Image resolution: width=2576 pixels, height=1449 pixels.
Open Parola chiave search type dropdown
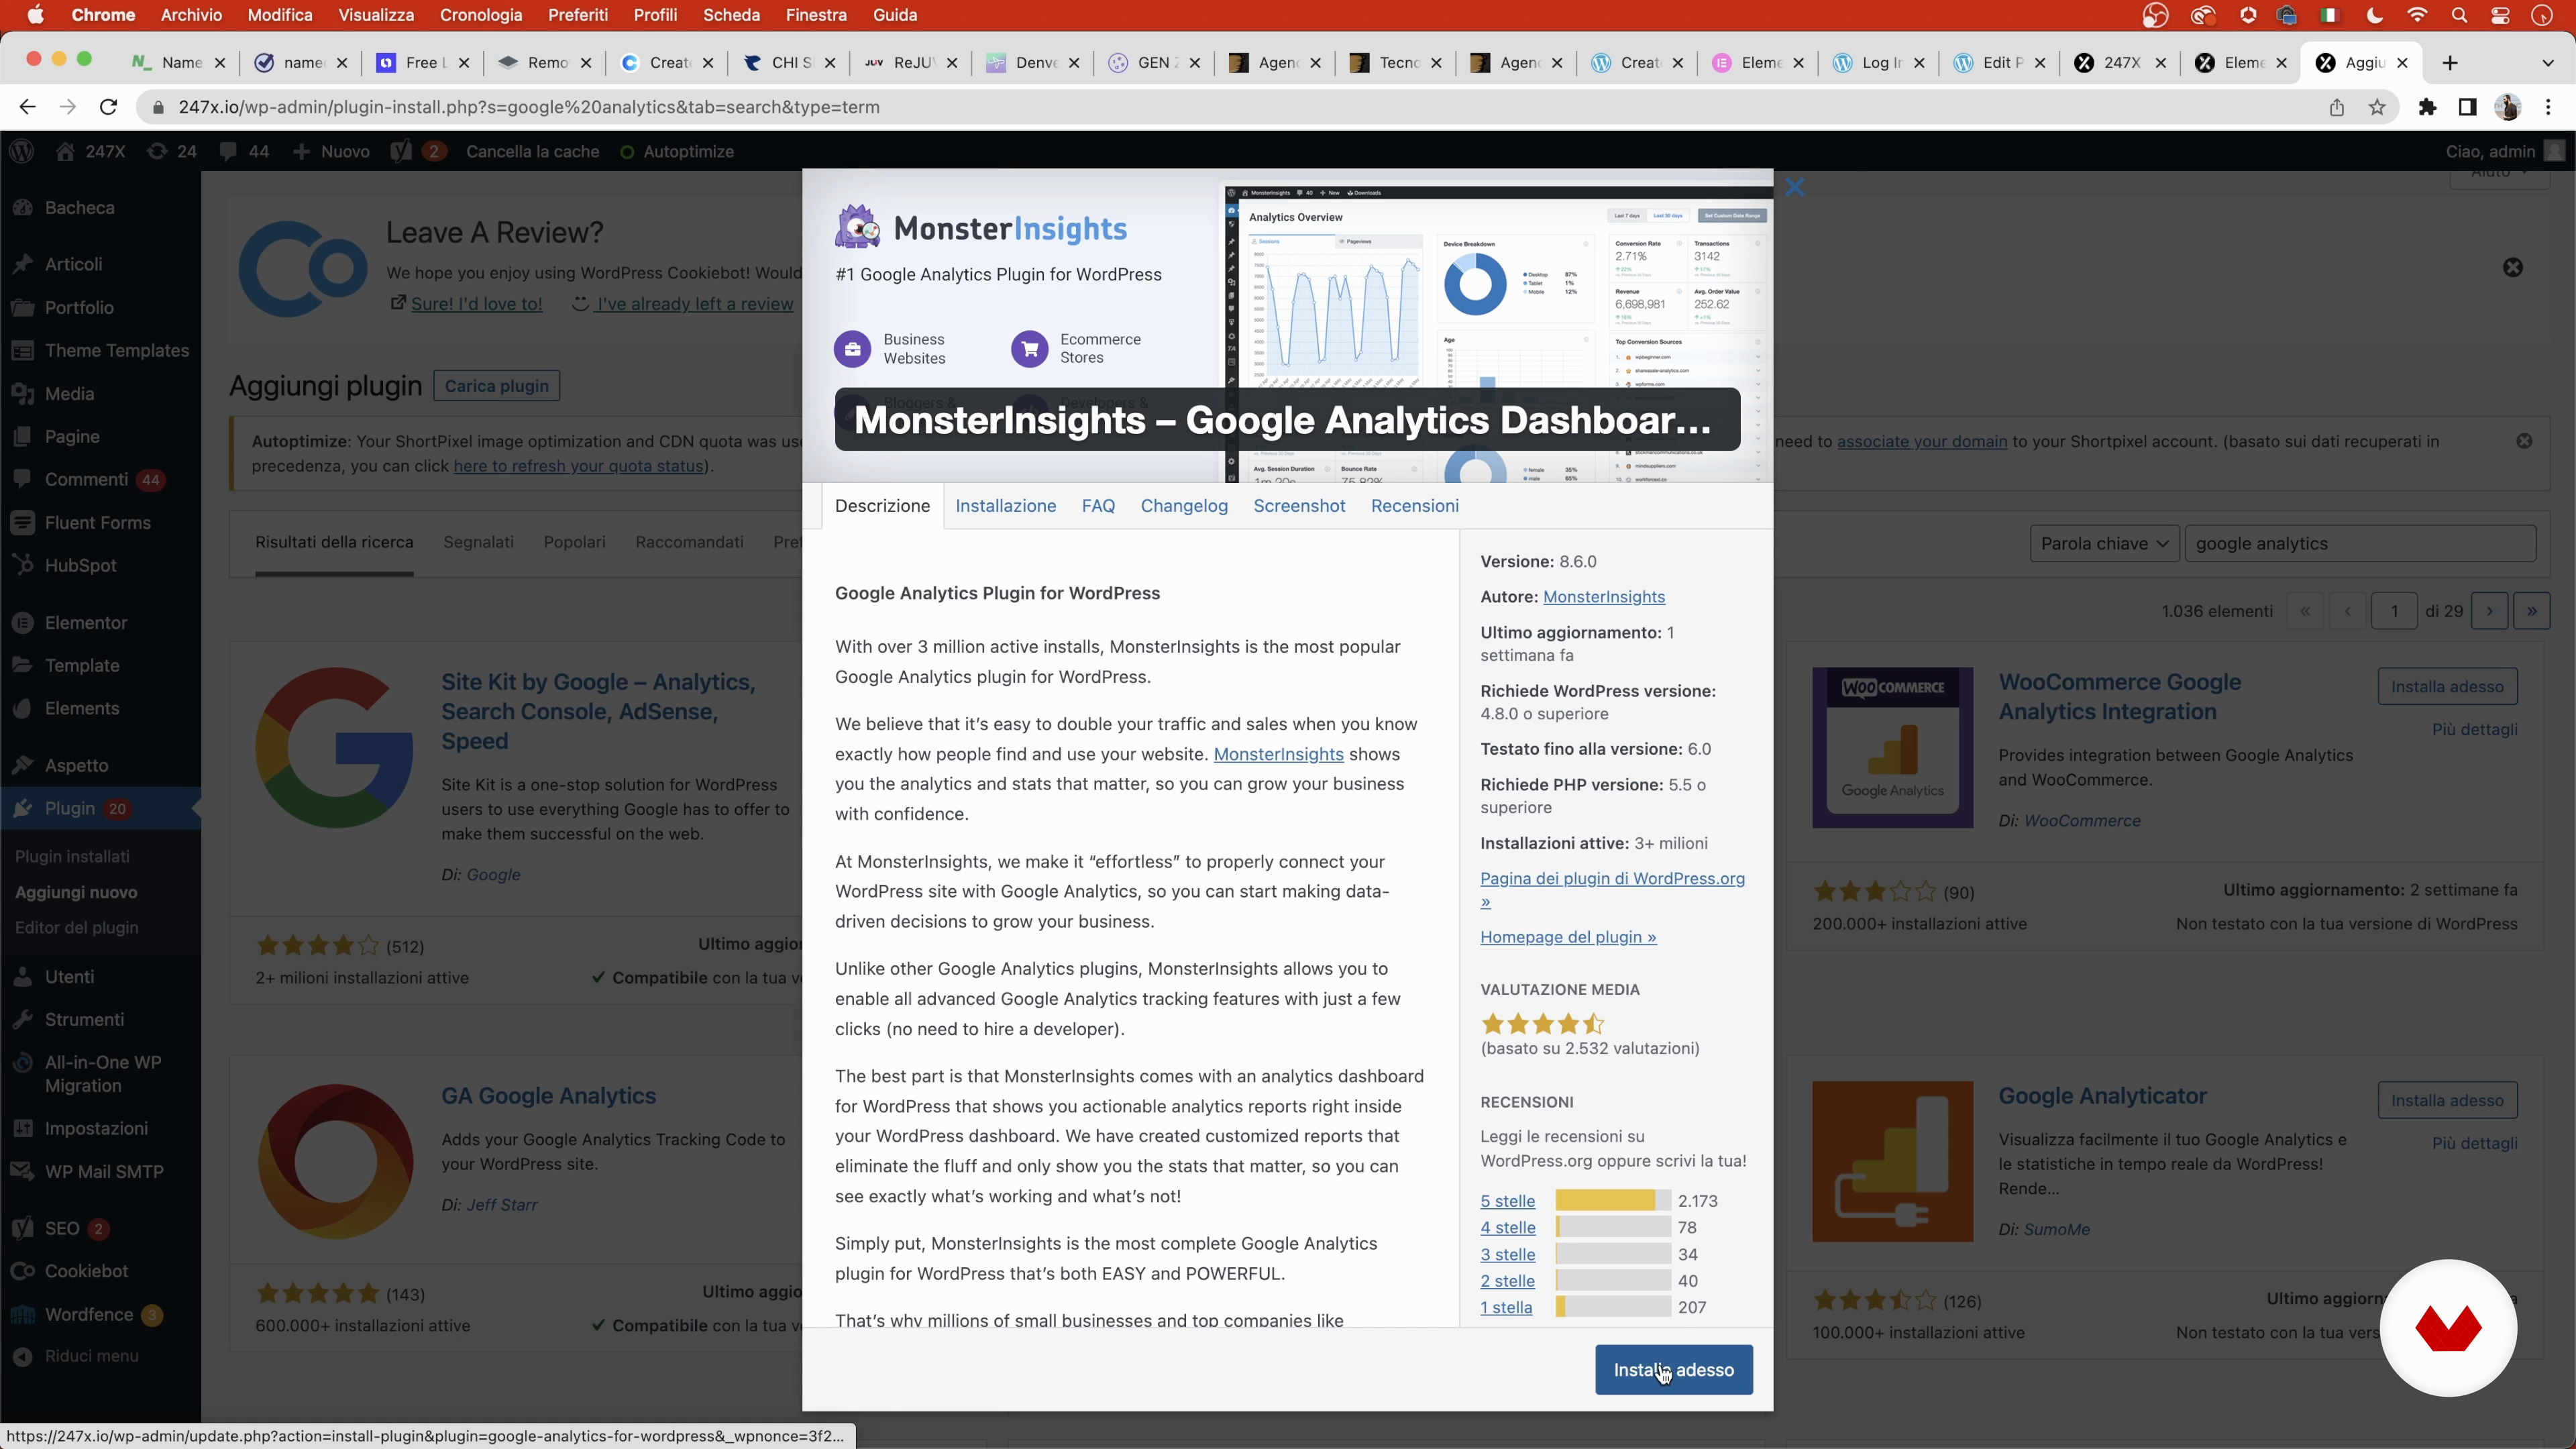click(x=2104, y=543)
